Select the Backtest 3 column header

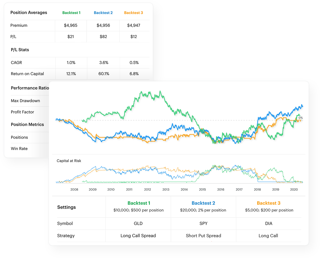(x=133, y=13)
